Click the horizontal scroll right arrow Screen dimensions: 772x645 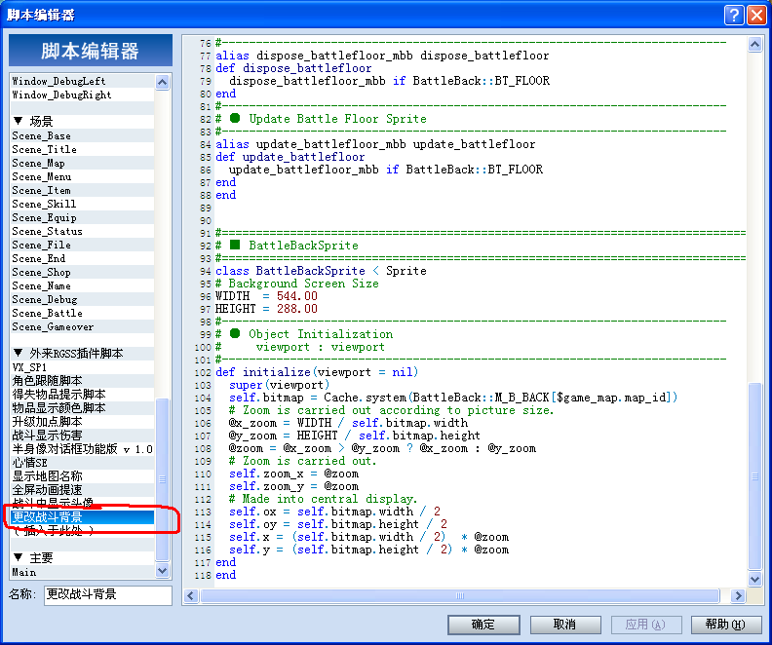coord(738,596)
